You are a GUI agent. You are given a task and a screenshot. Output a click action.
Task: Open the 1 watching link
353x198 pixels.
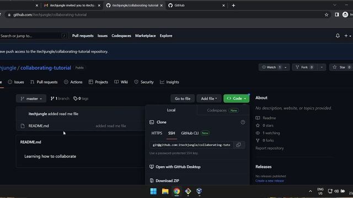[271, 133]
